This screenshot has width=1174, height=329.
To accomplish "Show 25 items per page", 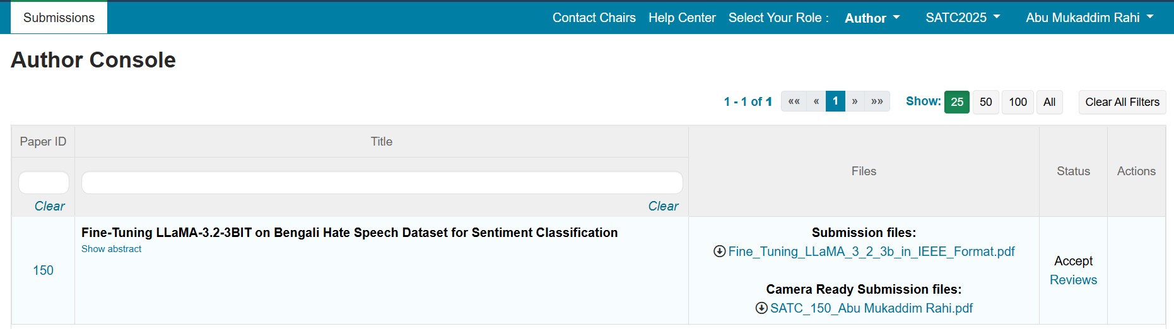I will tap(957, 102).
